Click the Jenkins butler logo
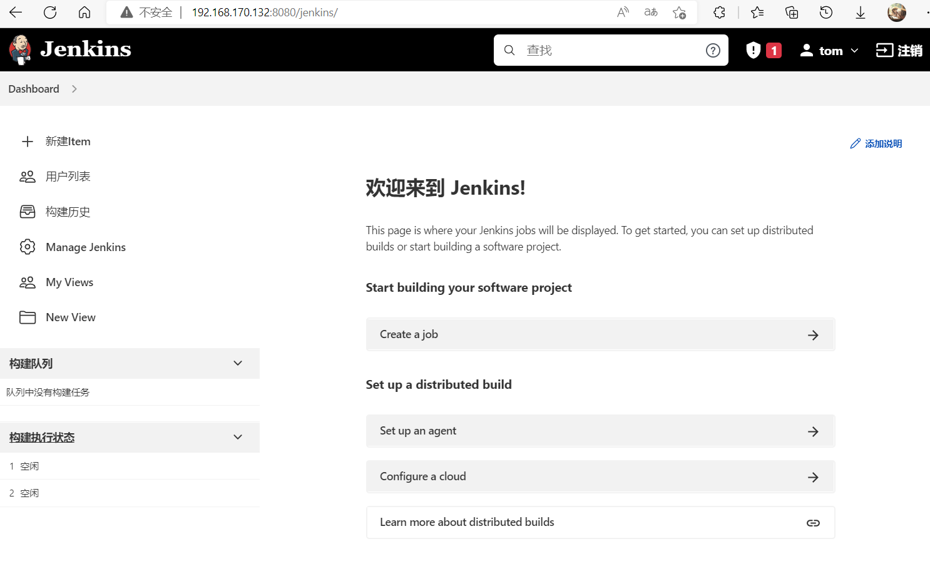Image resolution: width=930 pixels, height=566 pixels. click(x=20, y=49)
